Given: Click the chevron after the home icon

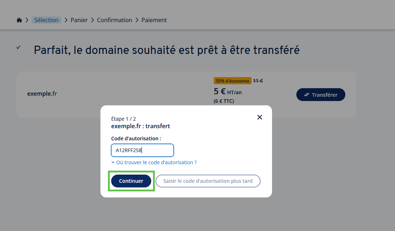Looking at the screenshot, I should tap(27, 20).
